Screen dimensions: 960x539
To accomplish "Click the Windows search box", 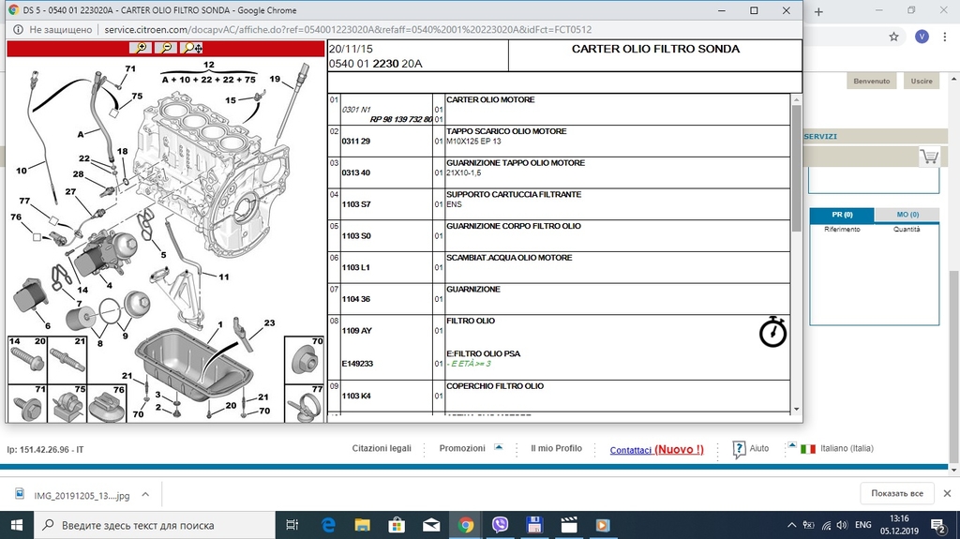I will click(154, 526).
